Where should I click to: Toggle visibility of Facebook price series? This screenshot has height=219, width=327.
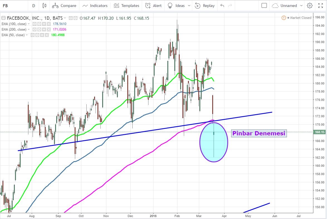point(71,18)
